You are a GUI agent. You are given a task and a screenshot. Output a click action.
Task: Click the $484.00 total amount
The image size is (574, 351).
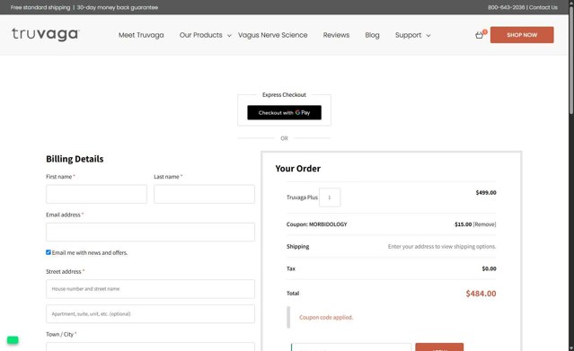pyautogui.click(x=481, y=294)
